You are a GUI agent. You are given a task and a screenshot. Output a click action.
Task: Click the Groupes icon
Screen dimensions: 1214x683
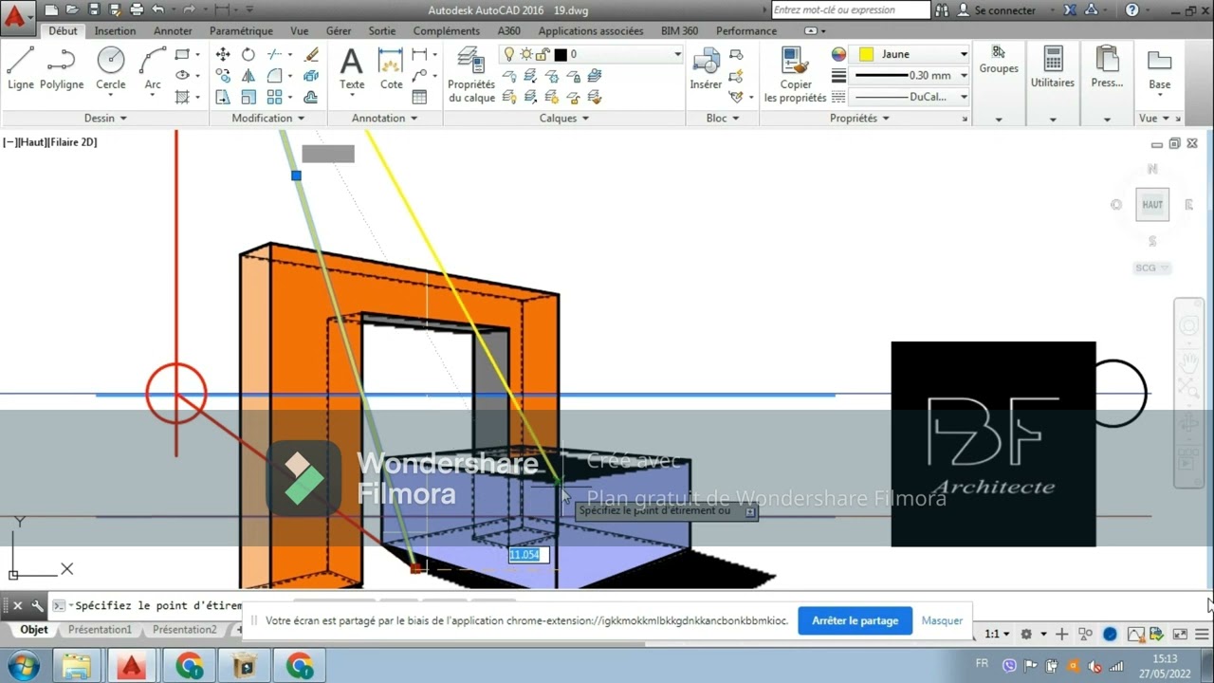(x=999, y=59)
